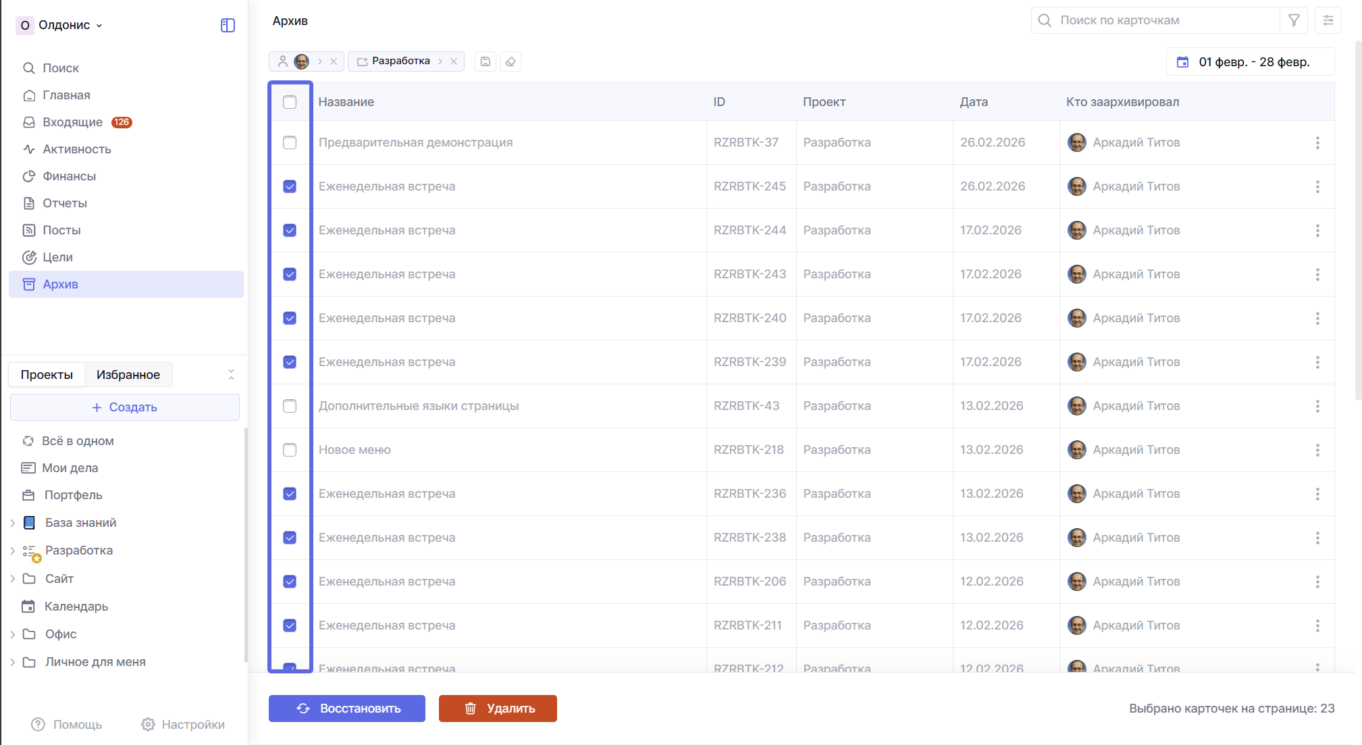
Task: Switch to the Избранное tab
Action: tap(128, 375)
